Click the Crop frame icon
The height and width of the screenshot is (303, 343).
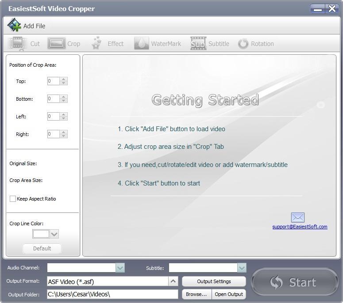click(57, 43)
